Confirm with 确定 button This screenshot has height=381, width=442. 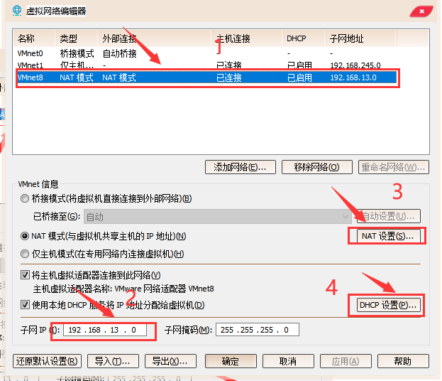tap(231, 361)
